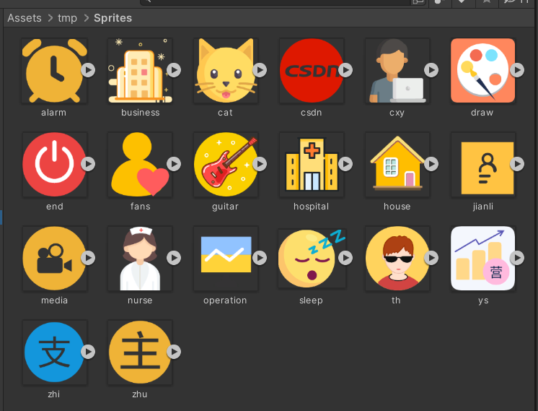The height and width of the screenshot is (411, 538).
Task: Click the 'csdn' file name label
Action: pyautogui.click(x=312, y=113)
